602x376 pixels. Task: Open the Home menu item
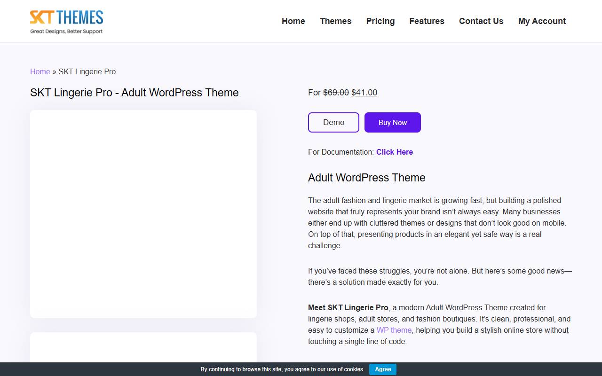tap(293, 21)
